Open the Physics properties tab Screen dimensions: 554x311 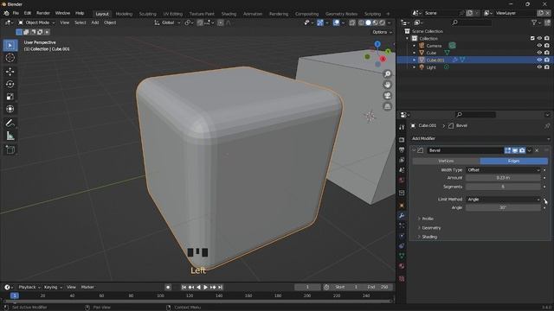402,236
